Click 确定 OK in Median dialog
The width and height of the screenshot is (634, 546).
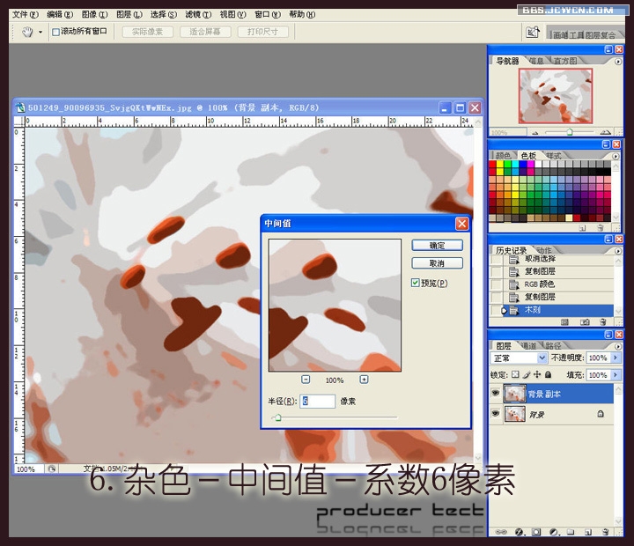click(x=437, y=245)
